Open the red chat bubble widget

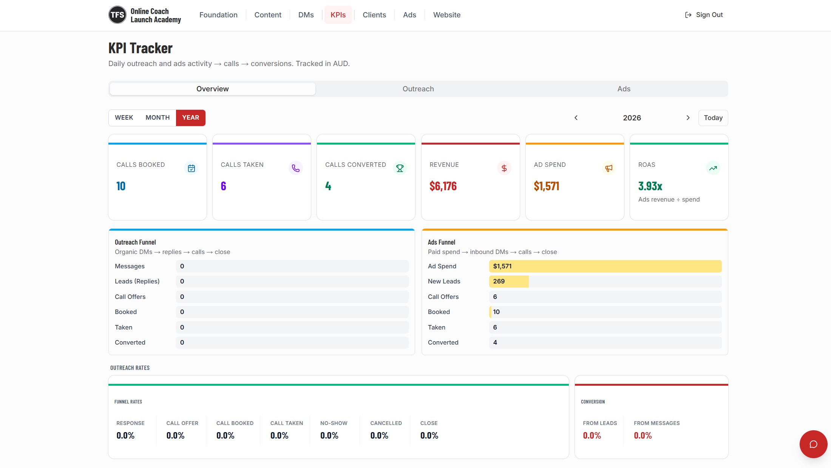click(x=813, y=444)
